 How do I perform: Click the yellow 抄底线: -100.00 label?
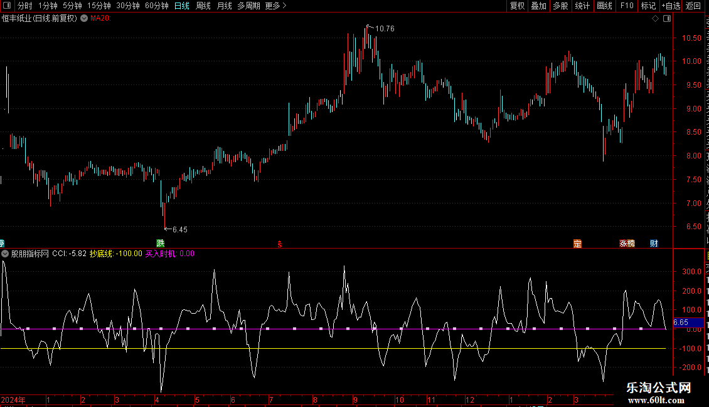coord(115,254)
